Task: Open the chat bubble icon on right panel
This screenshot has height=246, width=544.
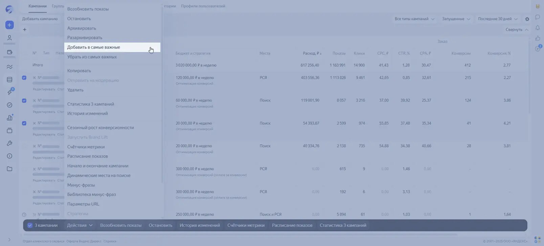Action: click(x=538, y=17)
